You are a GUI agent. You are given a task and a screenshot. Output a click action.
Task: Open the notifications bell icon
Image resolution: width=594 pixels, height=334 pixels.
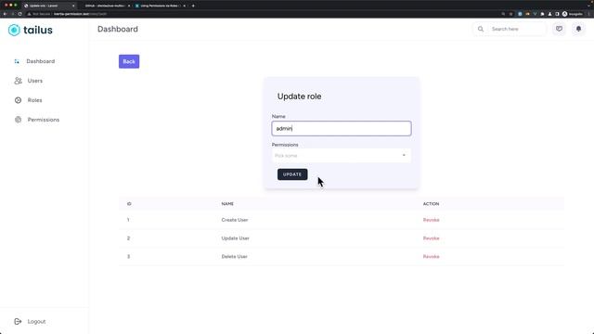tap(578, 29)
